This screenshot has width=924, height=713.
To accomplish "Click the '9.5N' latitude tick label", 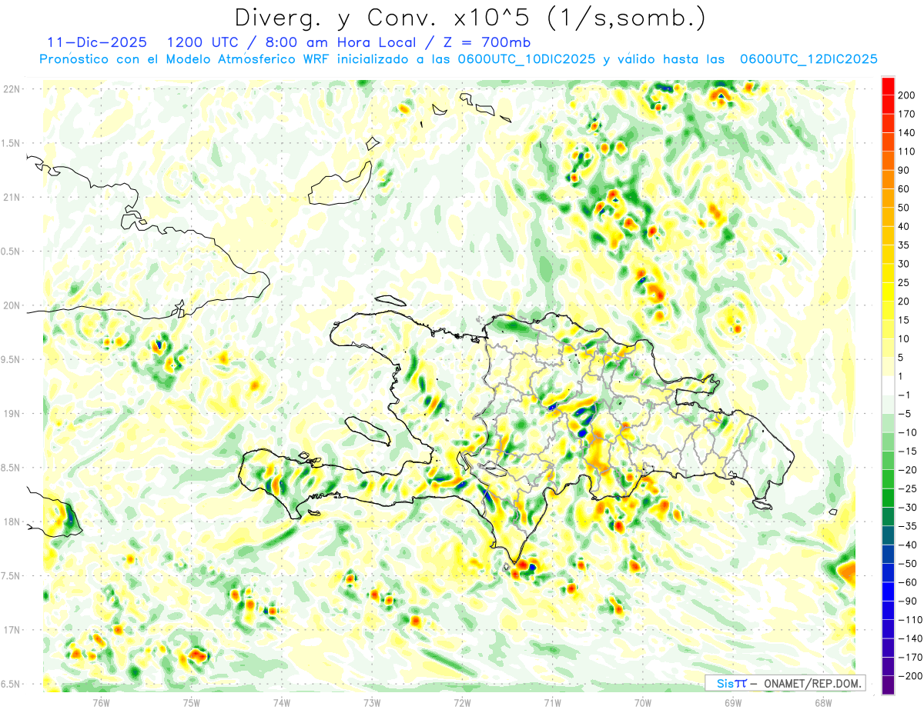I will pos(12,359).
